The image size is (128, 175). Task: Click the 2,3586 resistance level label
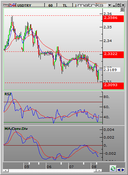(113, 19)
